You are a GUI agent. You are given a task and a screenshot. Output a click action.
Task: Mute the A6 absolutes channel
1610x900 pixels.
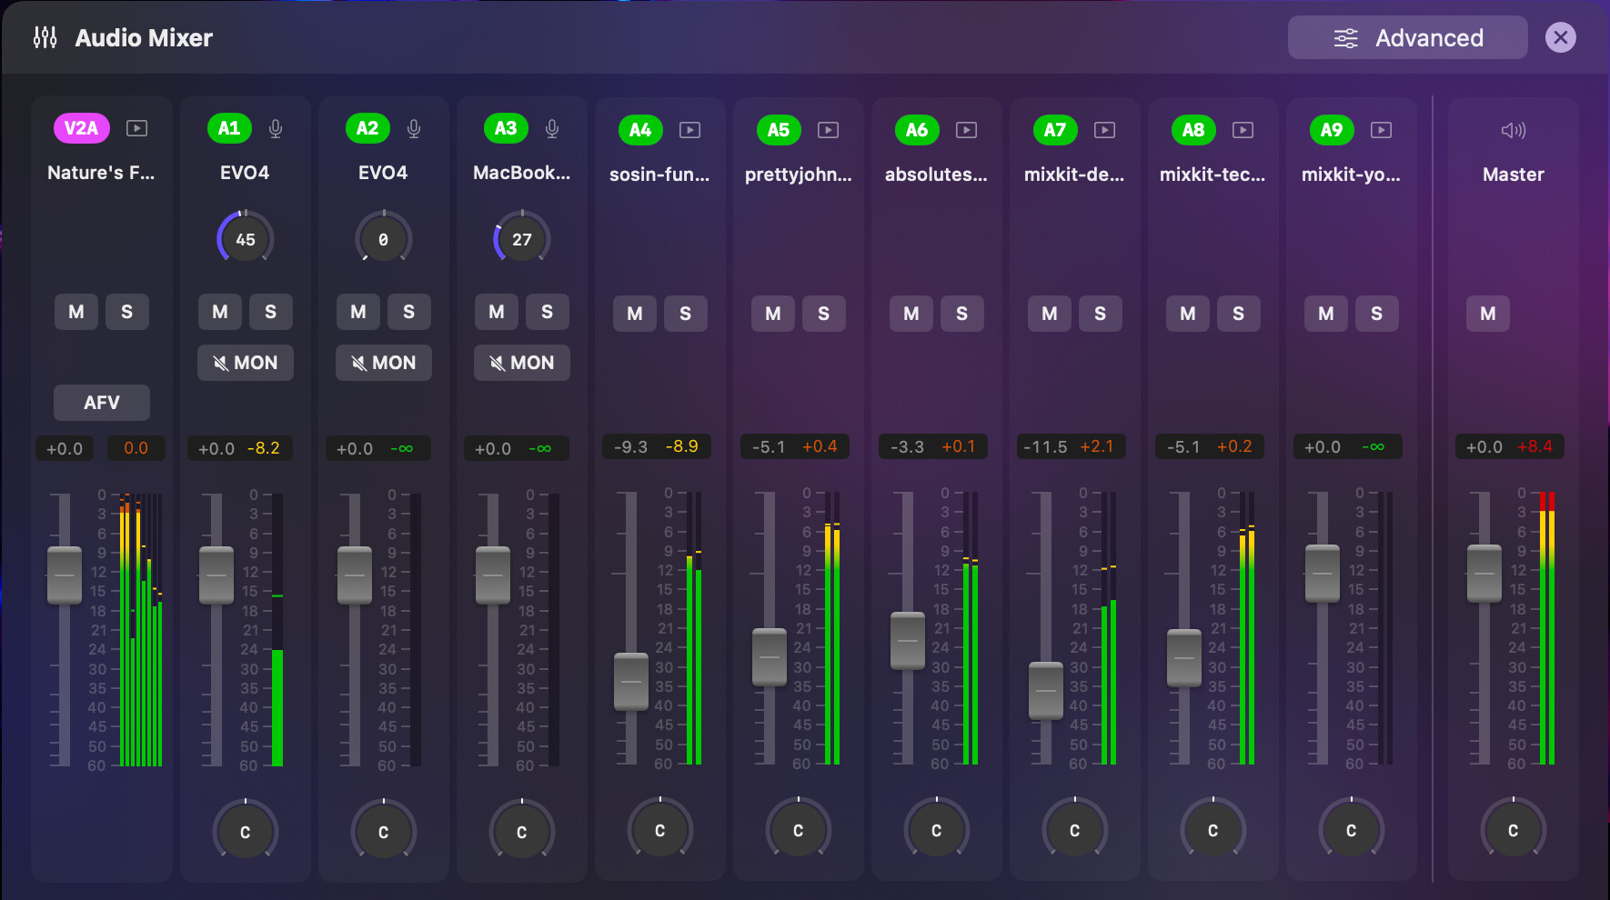click(x=911, y=314)
